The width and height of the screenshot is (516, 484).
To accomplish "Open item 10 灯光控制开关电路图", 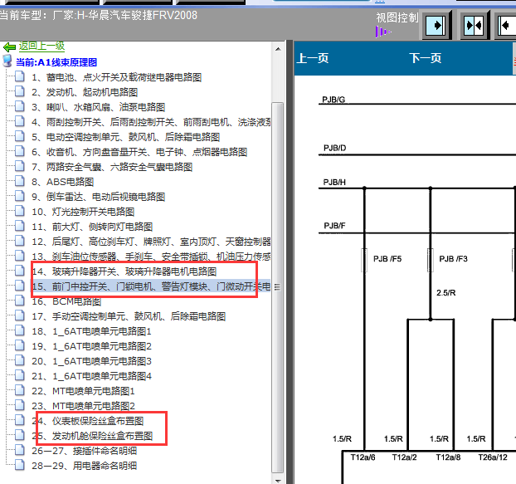I will click(x=83, y=212).
